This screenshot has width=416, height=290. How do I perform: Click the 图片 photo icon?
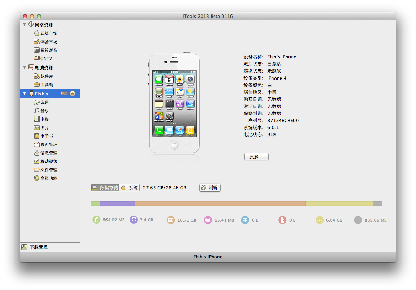[37, 128]
